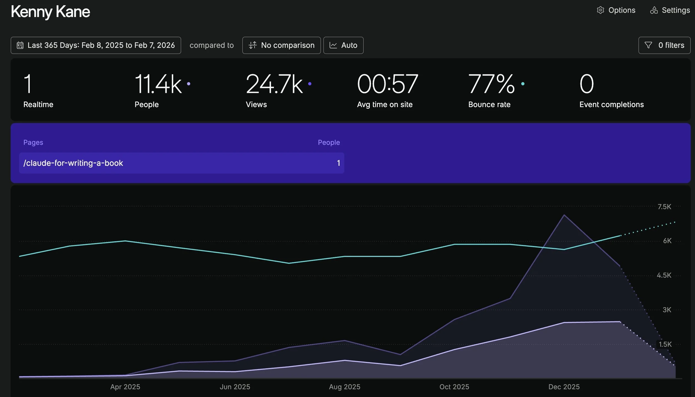Open the Last 365 Days date dropdown

(96, 45)
